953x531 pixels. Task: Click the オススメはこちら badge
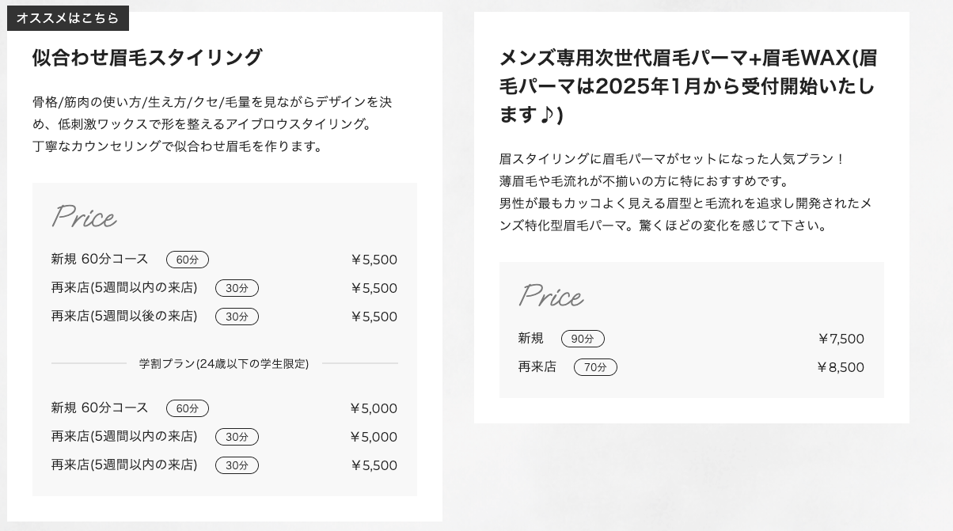click(68, 18)
